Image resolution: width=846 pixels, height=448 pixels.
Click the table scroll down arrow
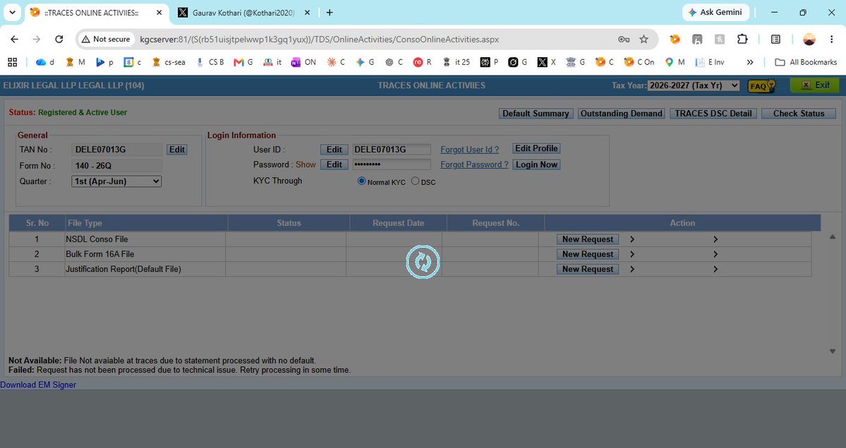coord(832,351)
